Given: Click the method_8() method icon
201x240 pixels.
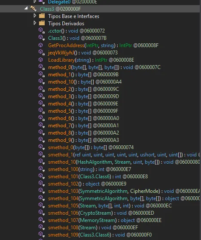Looking at the screenshot, I should point(41,132).
